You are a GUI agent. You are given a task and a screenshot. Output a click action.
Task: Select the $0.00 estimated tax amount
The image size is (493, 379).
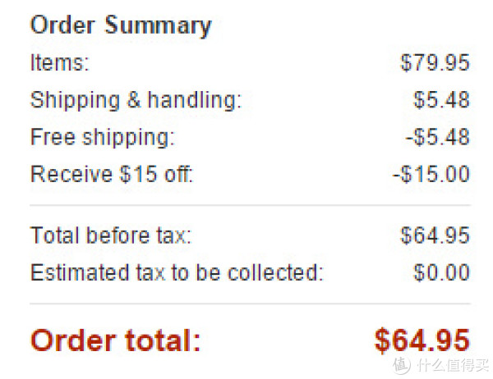coord(441,272)
